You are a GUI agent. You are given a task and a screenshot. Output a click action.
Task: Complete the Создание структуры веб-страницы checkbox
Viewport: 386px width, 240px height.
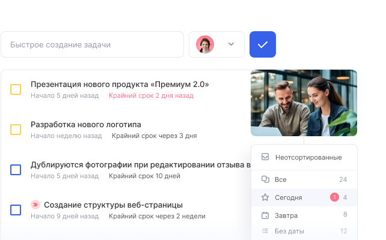pyautogui.click(x=16, y=210)
